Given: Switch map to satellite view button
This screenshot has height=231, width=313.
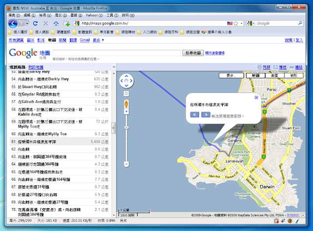Looking at the screenshot, I should click(275, 75).
